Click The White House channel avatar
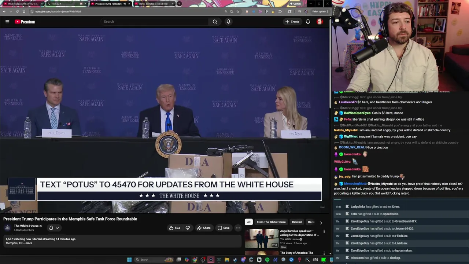 pos(7,228)
